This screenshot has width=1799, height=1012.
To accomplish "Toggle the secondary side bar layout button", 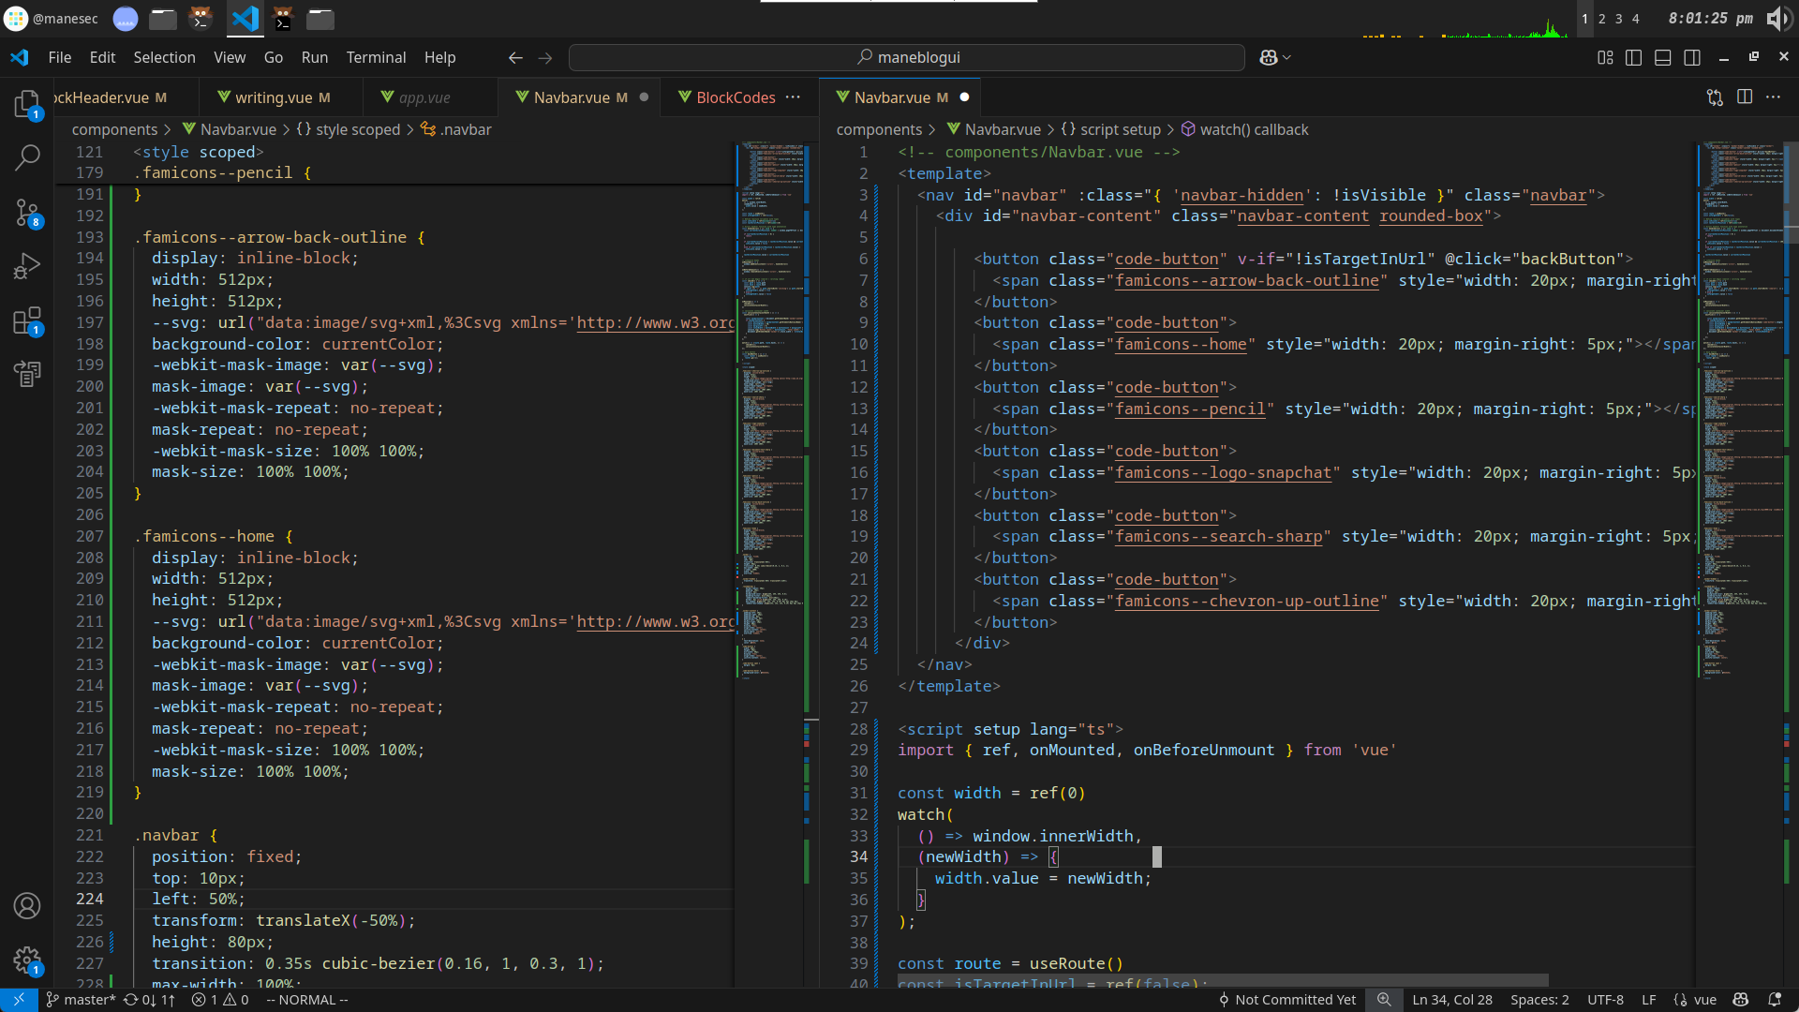I will pos(1692,58).
